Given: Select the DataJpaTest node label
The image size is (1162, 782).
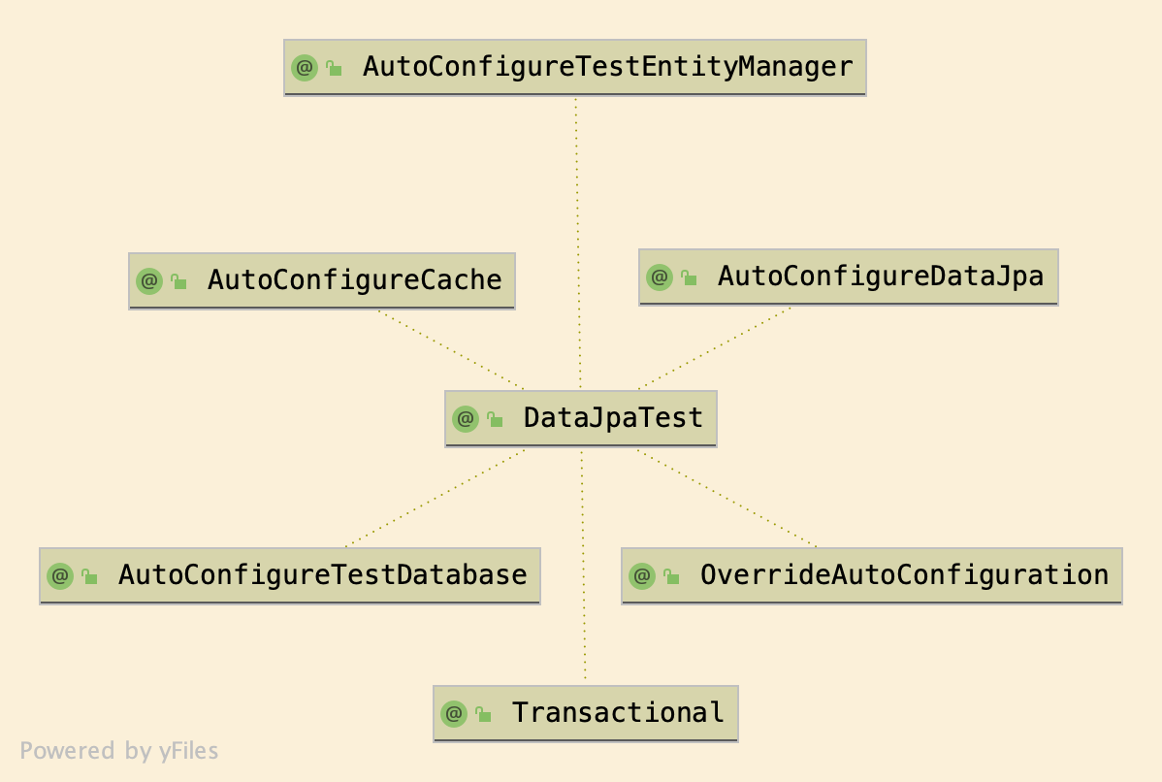Looking at the screenshot, I should coord(613,418).
